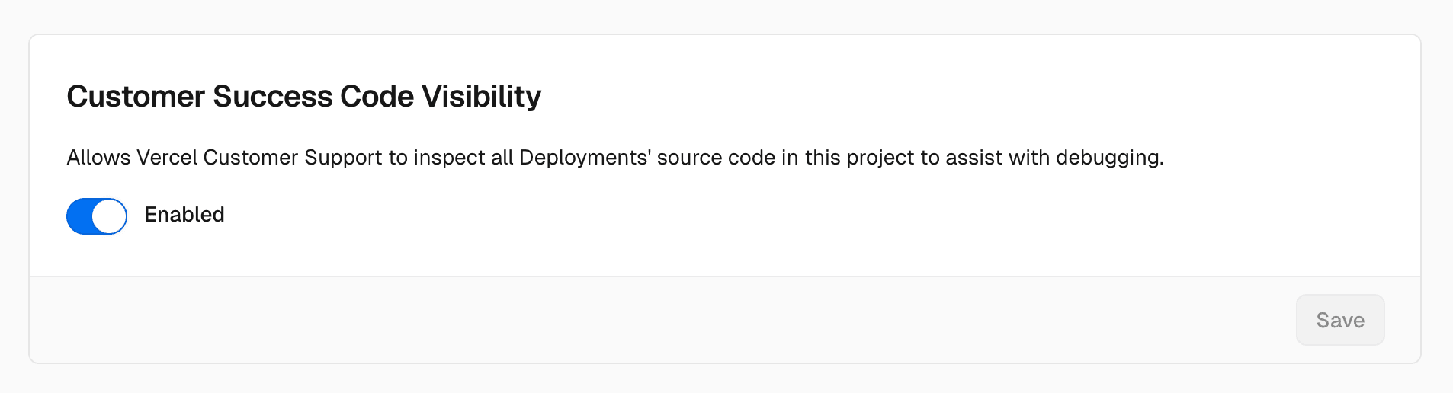Click the word "Visibility" in the heading
The image size is (1453, 393).
point(481,97)
